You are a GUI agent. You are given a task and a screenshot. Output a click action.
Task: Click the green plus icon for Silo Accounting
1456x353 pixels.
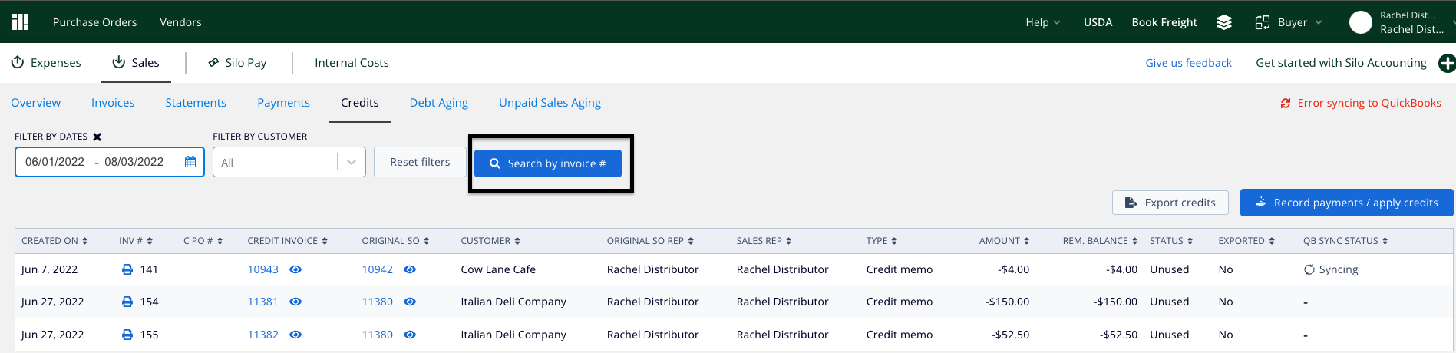tap(1447, 63)
